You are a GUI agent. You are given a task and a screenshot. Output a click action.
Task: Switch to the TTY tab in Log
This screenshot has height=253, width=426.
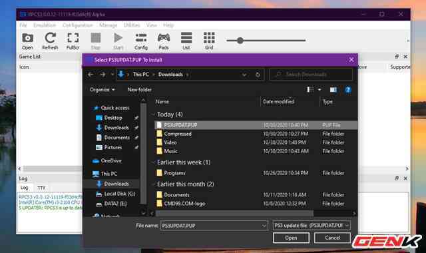(x=41, y=188)
